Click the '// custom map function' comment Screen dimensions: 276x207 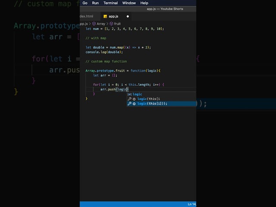[x=106, y=61]
